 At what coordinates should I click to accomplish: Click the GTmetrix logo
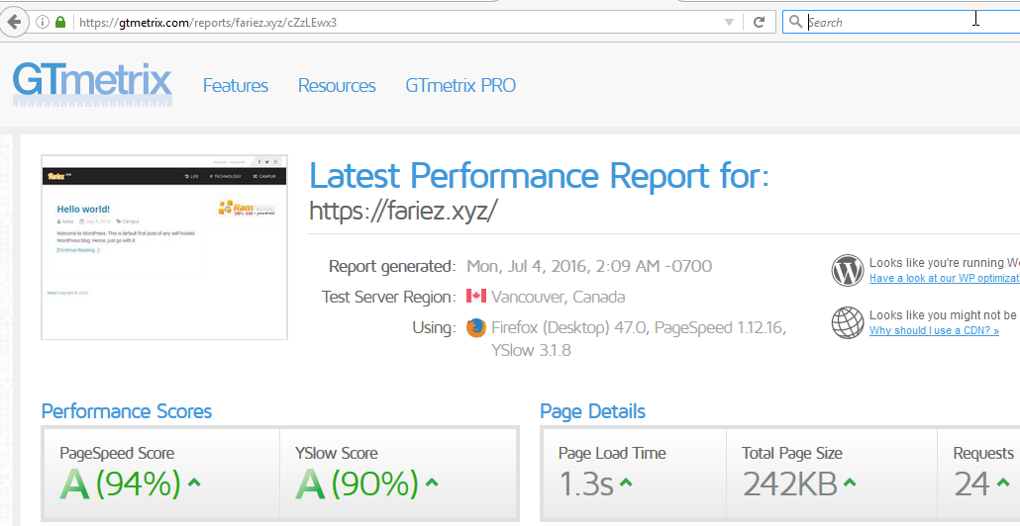click(92, 84)
